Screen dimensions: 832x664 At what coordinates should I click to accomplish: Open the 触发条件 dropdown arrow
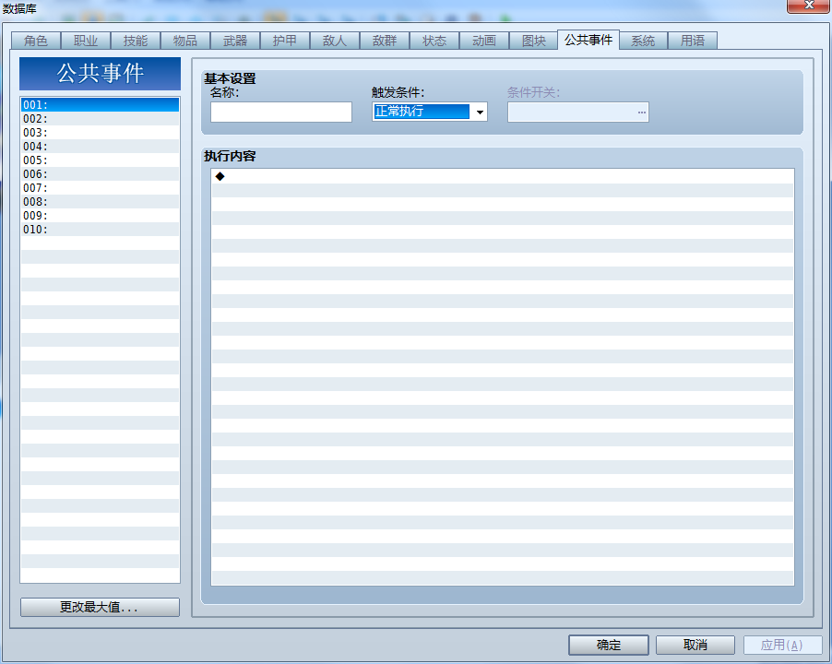(x=479, y=112)
